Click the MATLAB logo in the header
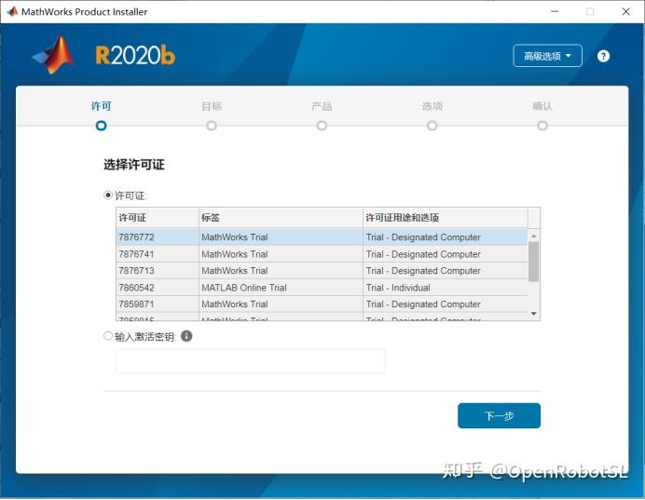Screen dimensions: 645x500 pyautogui.click(x=54, y=55)
